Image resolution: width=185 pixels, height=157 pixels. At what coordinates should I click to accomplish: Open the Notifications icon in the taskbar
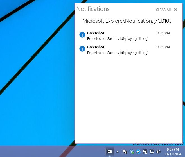110,152
